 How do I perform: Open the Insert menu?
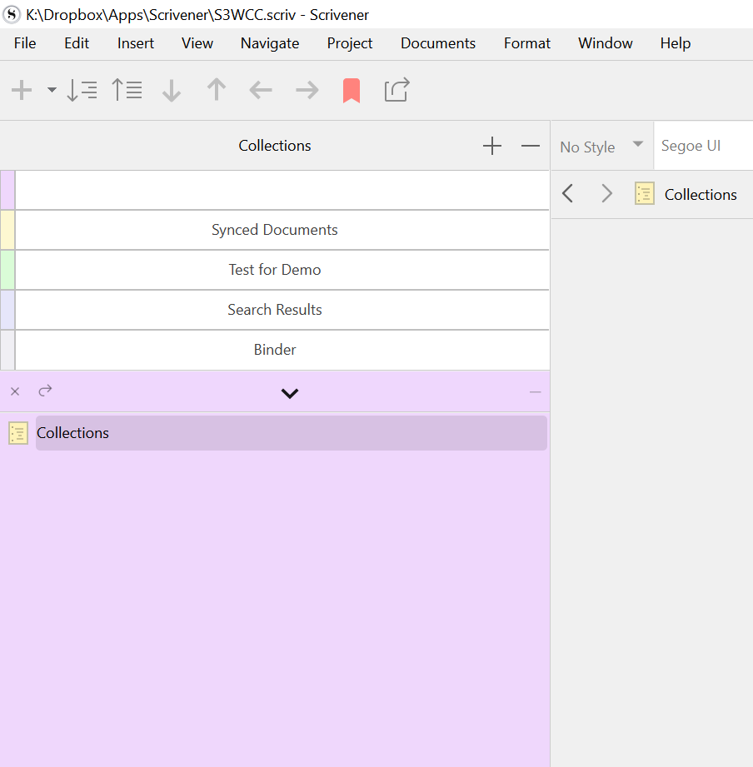[x=136, y=43]
